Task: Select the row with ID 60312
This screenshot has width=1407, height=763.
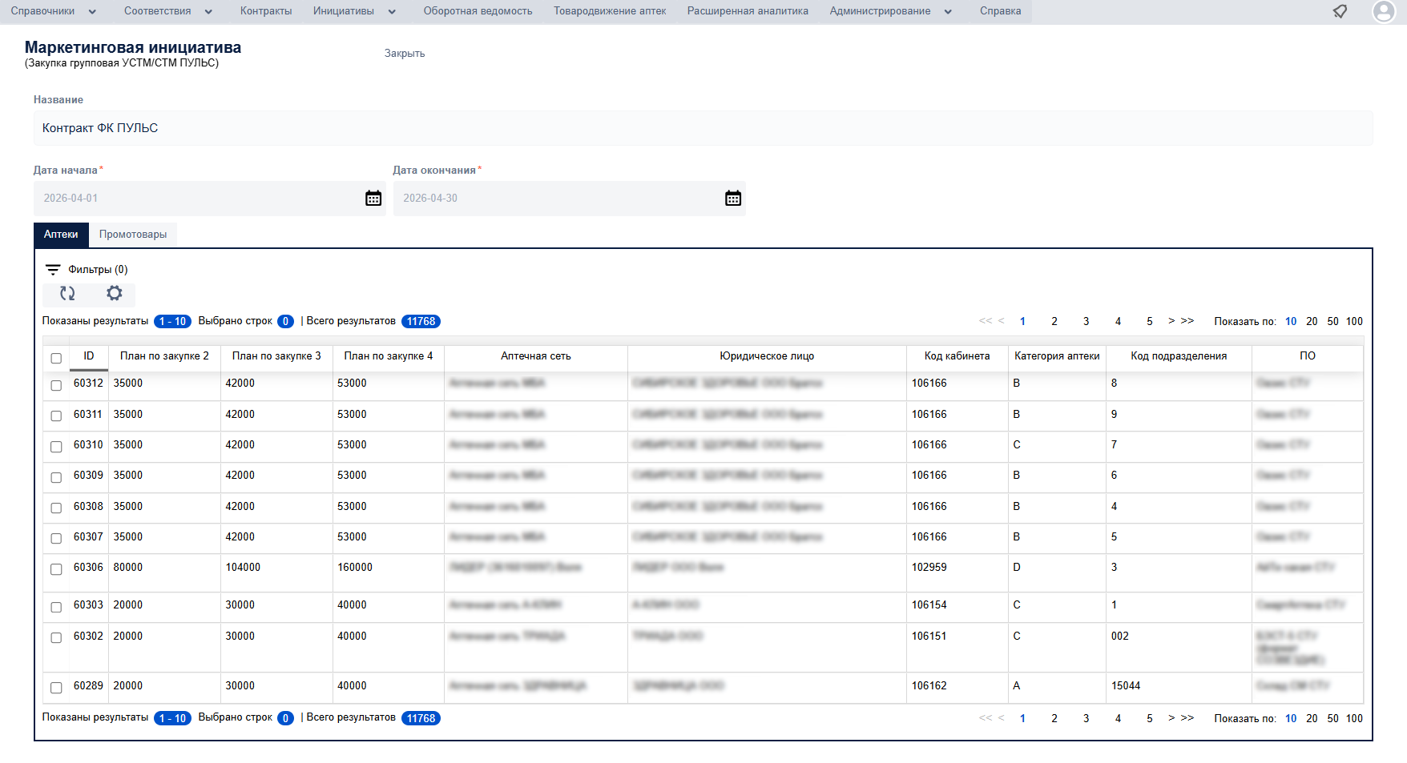Action: pyautogui.click(x=56, y=385)
